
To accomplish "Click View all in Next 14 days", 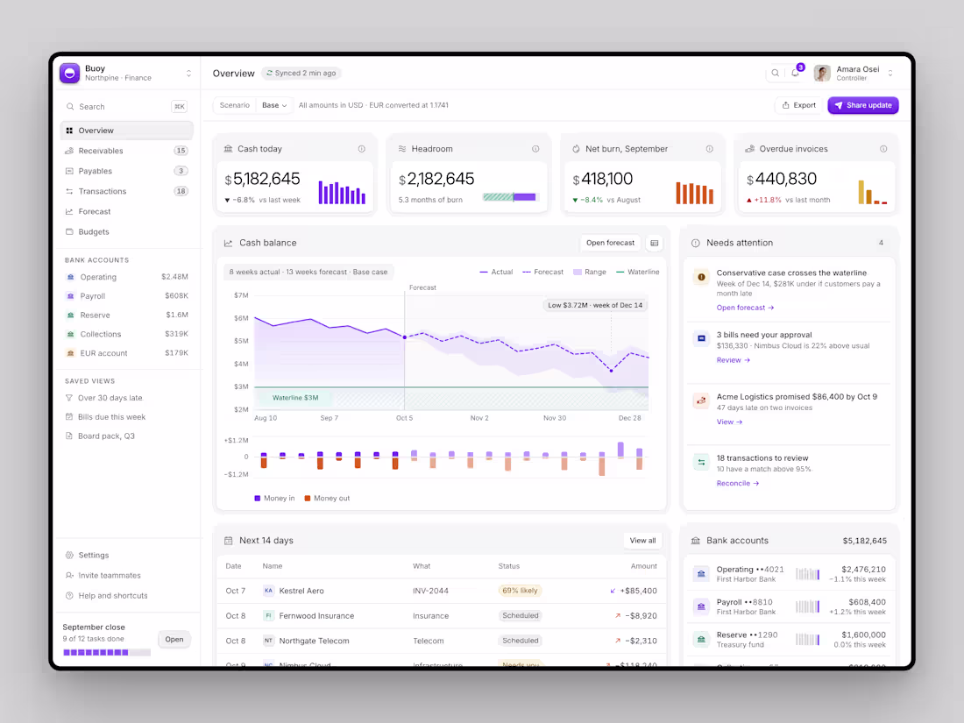I will click(x=642, y=541).
